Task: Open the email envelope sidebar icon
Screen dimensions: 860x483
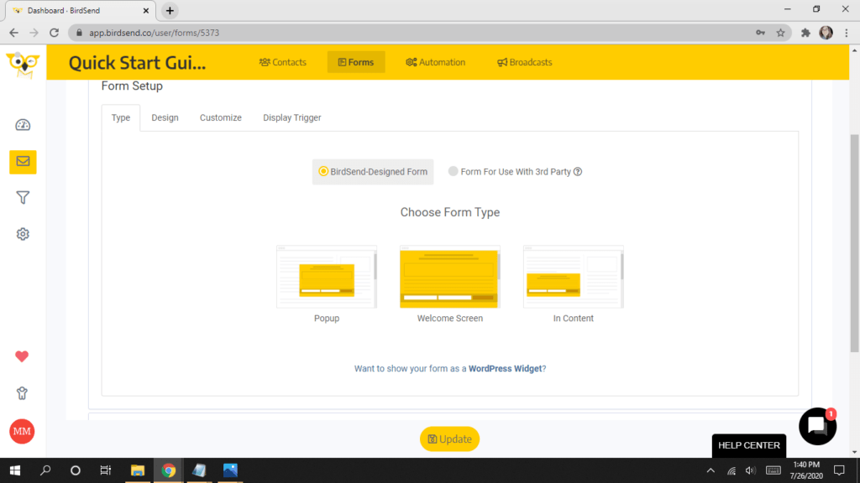Action: tap(23, 162)
